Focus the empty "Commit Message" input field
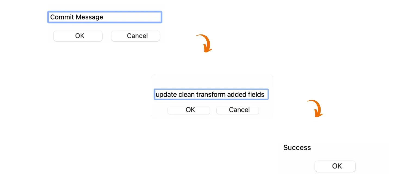Image resolution: width=410 pixels, height=191 pixels. (105, 17)
